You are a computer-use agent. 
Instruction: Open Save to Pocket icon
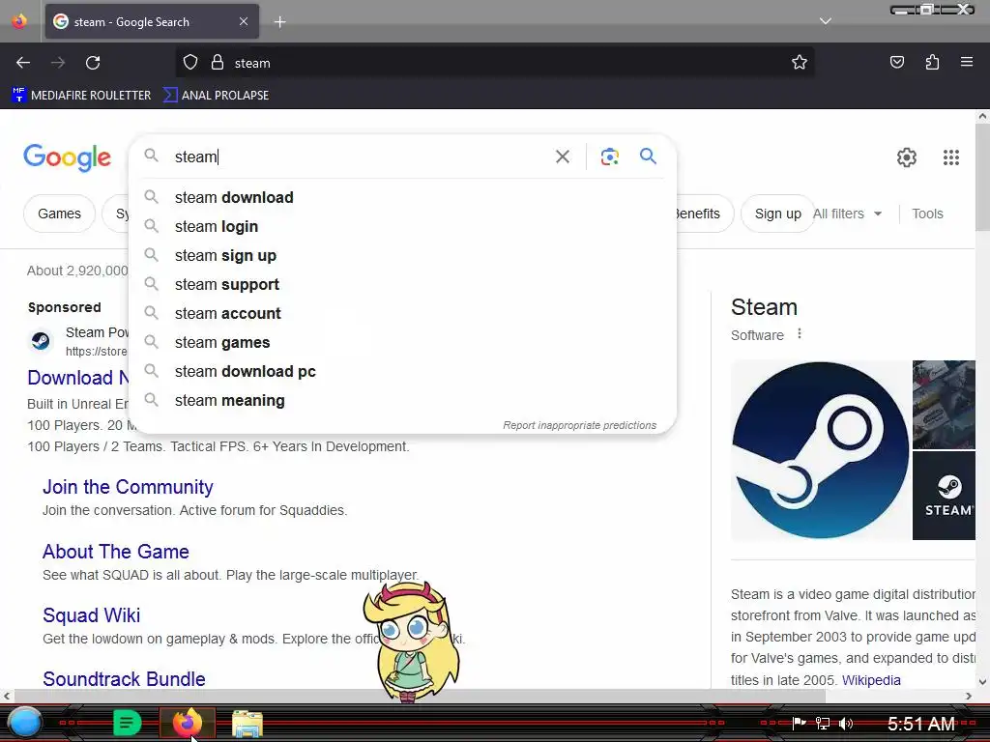click(x=896, y=63)
